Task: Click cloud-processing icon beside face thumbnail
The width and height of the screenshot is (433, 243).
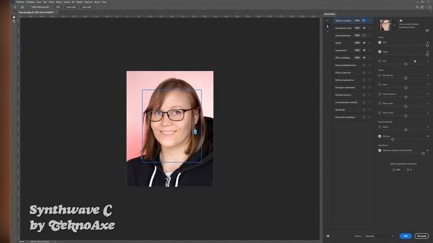Action: tap(401, 21)
